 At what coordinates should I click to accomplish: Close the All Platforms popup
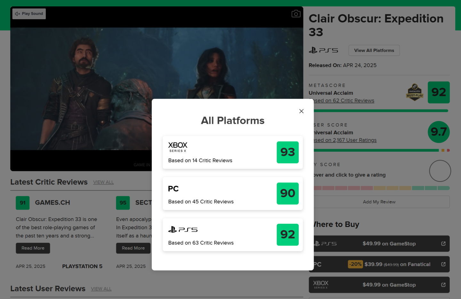pyautogui.click(x=301, y=111)
